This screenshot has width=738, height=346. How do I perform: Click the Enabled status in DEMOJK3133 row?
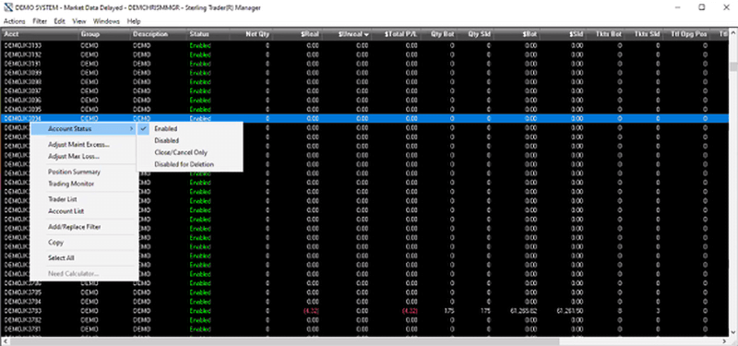click(x=200, y=45)
